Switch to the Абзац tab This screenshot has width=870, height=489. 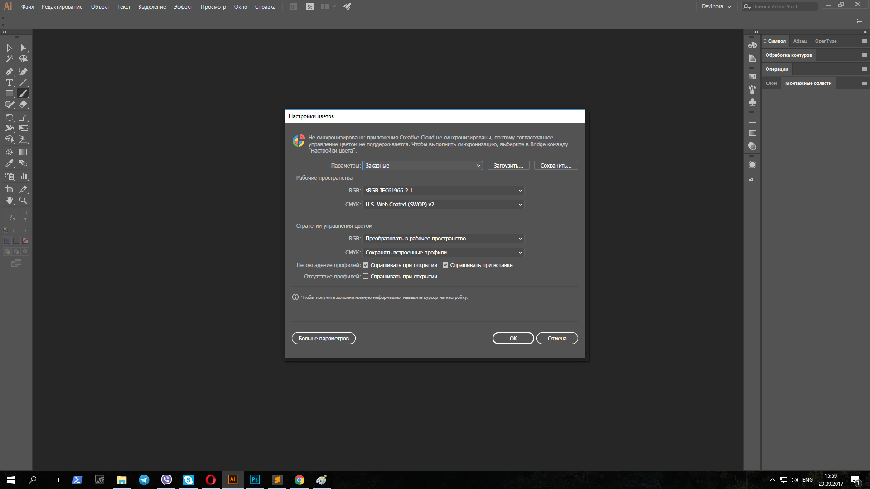point(800,41)
